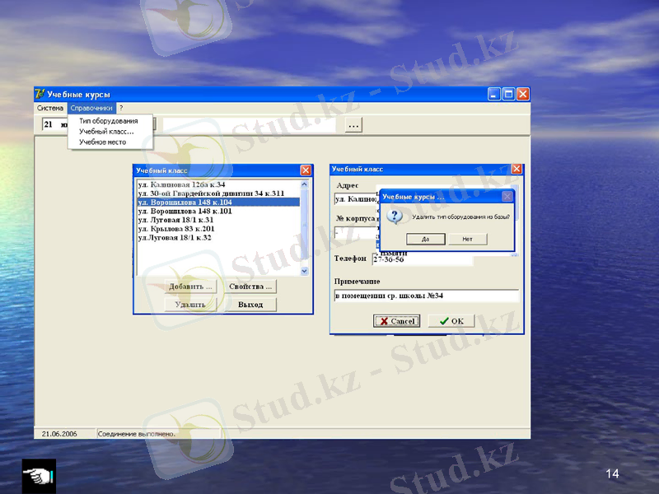659x494 pixels.
Task: Select ул. Ворошилова 148 к.101 in list
Action: pos(185,211)
